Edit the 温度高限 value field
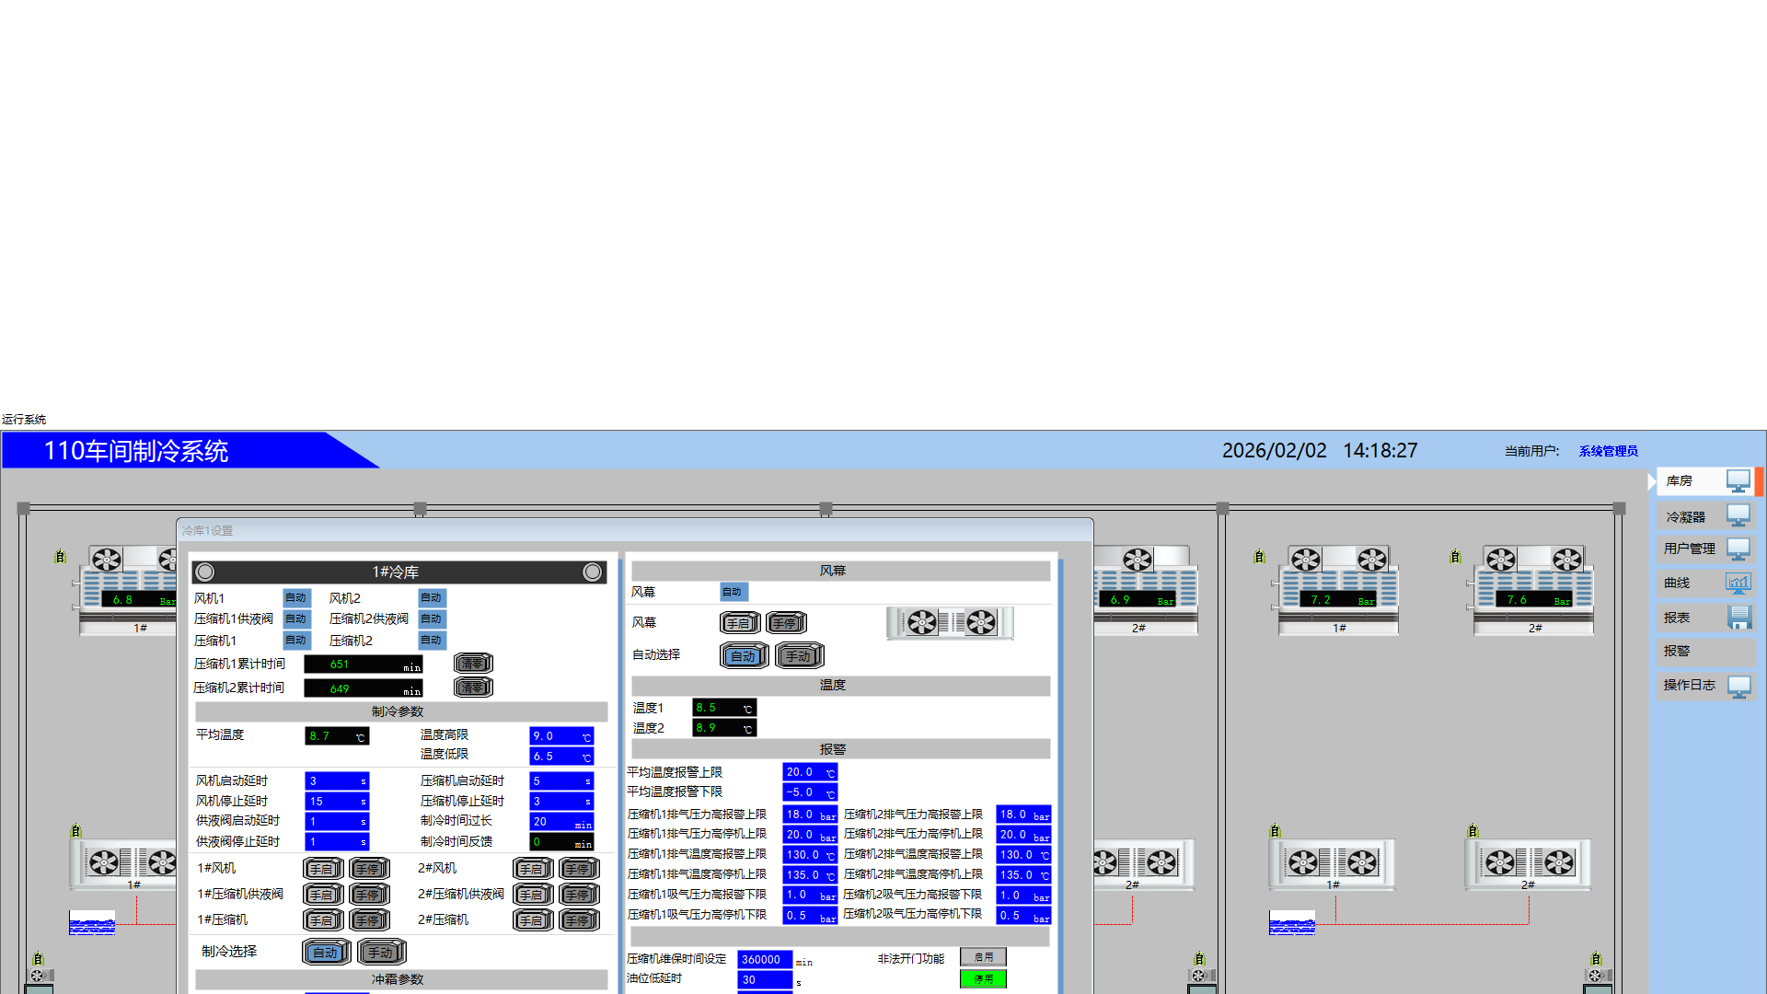Viewport: 1767px width, 994px height. click(560, 736)
